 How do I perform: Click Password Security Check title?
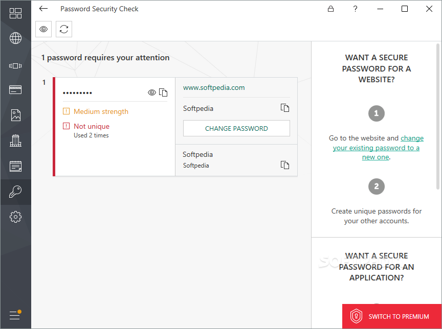pos(99,9)
